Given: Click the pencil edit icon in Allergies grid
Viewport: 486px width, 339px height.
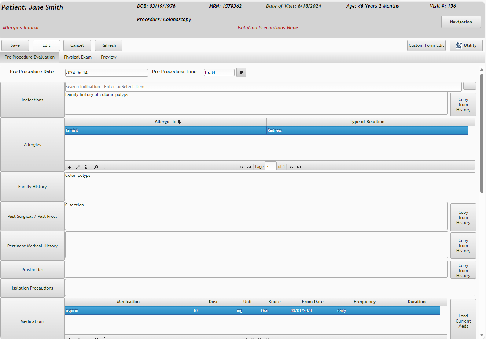Looking at the screenshot, I should pos(78,167).
